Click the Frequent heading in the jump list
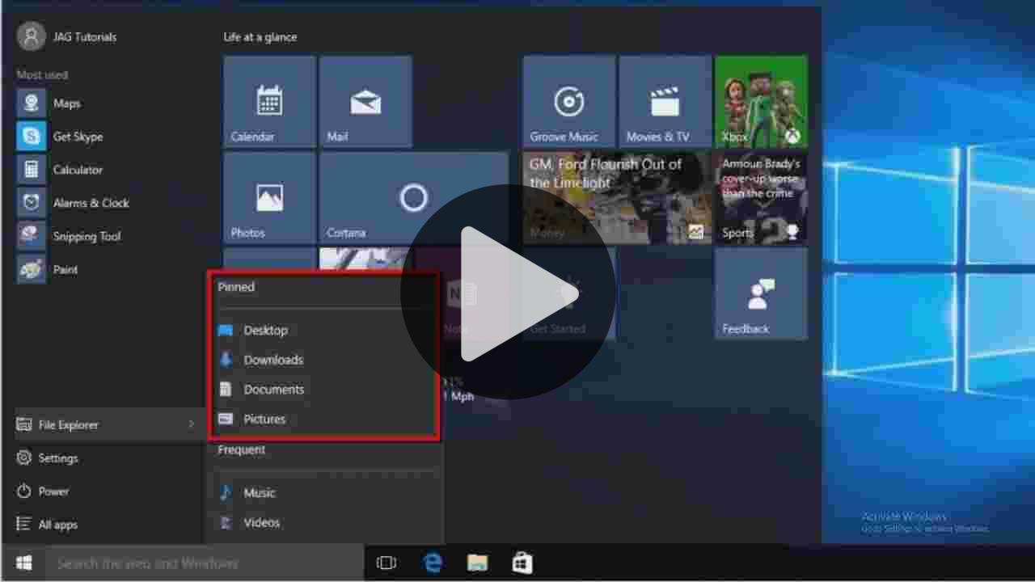This screenshot has width=1035, height=582. click(x=241, y=449)
